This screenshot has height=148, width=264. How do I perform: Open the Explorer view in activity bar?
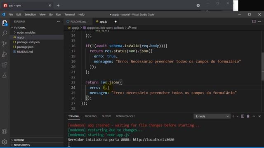(x=5, y=23)
